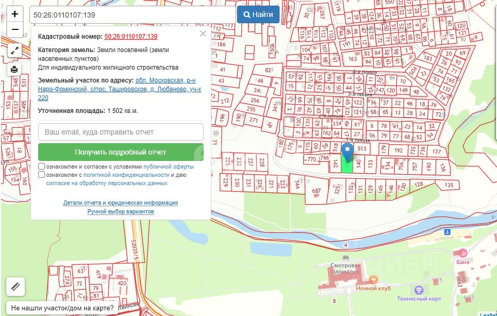Open Ручной выбор вариантов link
Screen dimensions: 497x316
pos(120,211)
